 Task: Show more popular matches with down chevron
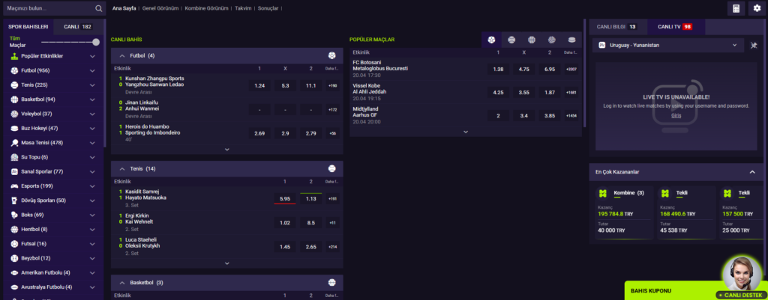point(466,132)
